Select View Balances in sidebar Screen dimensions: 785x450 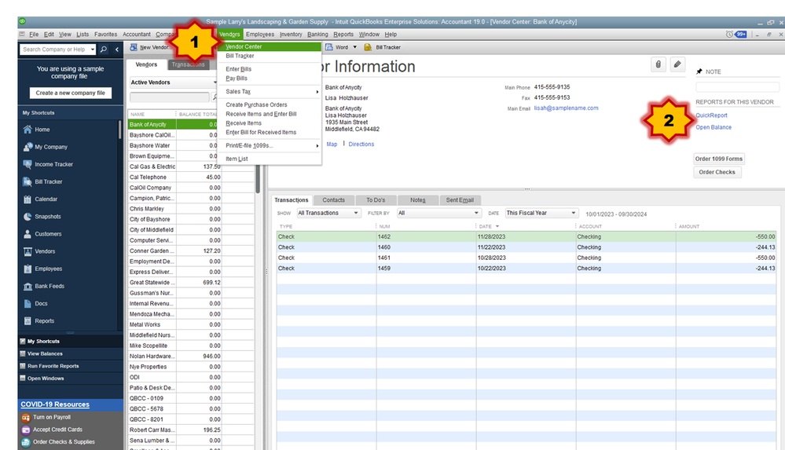45,354
